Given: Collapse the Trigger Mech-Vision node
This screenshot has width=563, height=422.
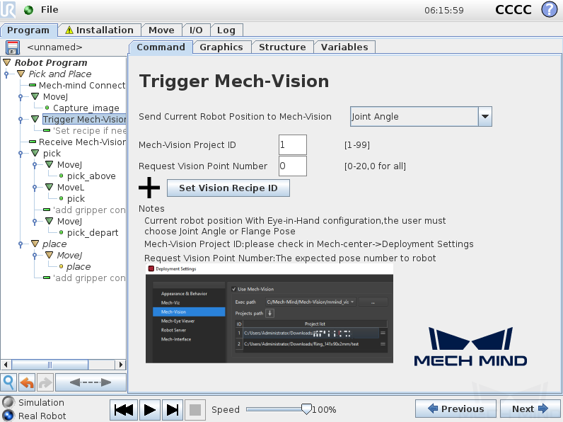Looking at the screenshot, I should point(35,119).
